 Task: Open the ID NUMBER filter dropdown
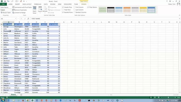tap(59, 24)
